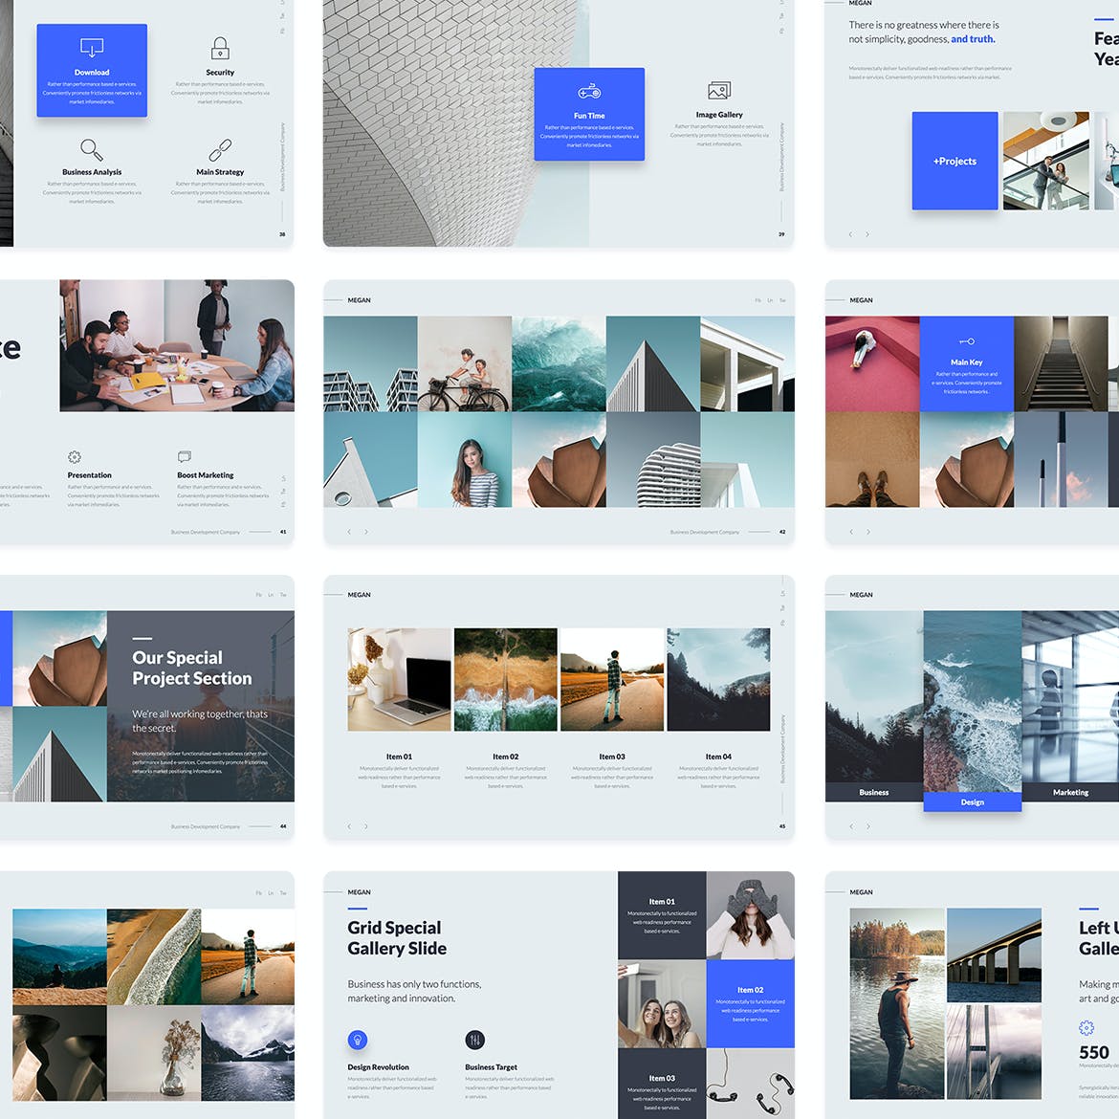This screenshot has height=1119, width=1119.
Task: Select the Marketing label under the glass building image
Action: [1070, 792]
